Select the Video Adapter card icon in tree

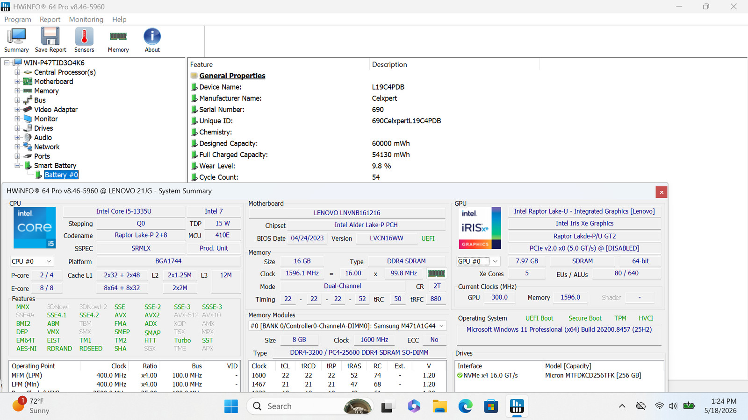[x=28, y=110]
